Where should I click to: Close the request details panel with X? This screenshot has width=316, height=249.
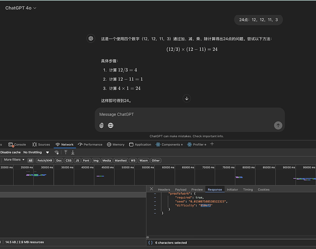[x=152, y=189]
